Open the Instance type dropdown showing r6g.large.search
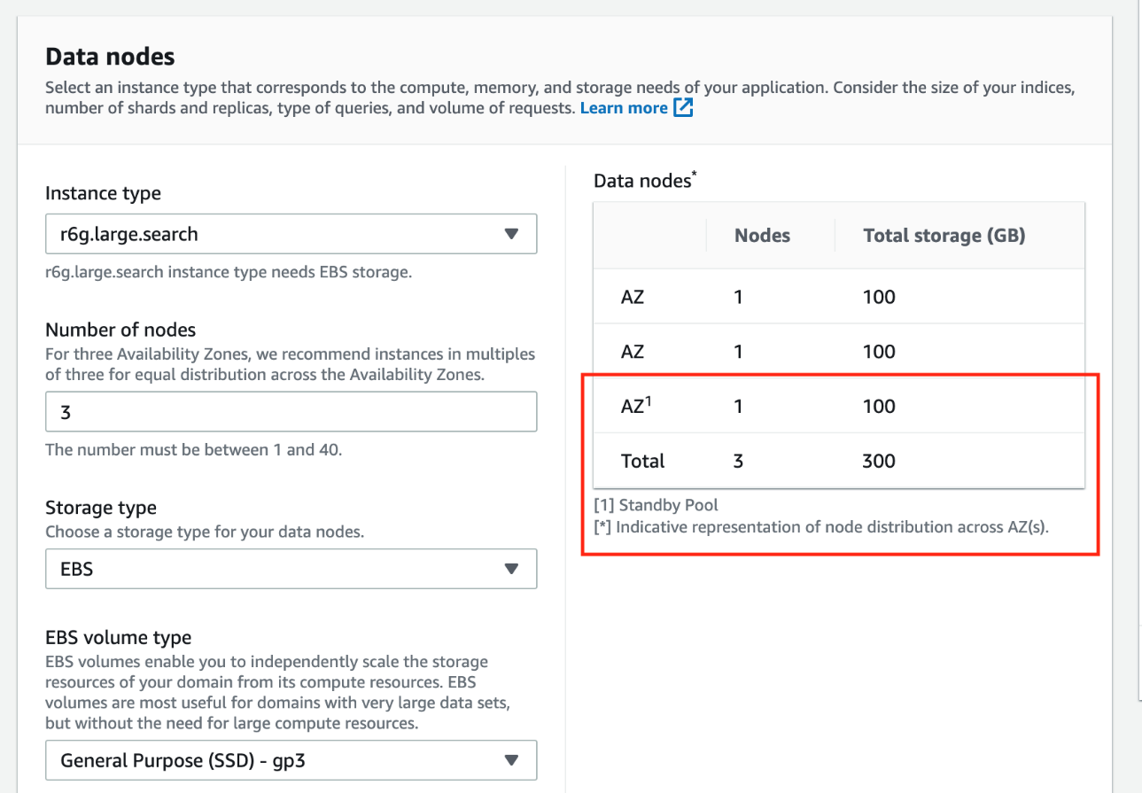This screenshot has height=793, width=1142. [x=291, y=234]
